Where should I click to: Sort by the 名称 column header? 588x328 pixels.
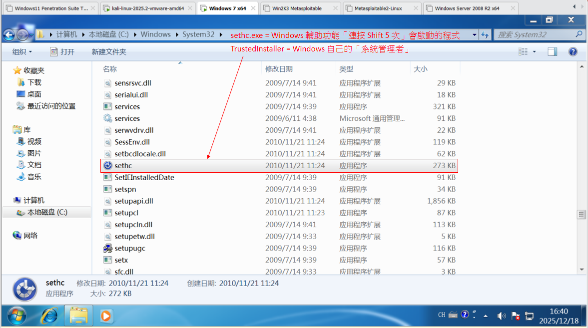tap(181, 69)
